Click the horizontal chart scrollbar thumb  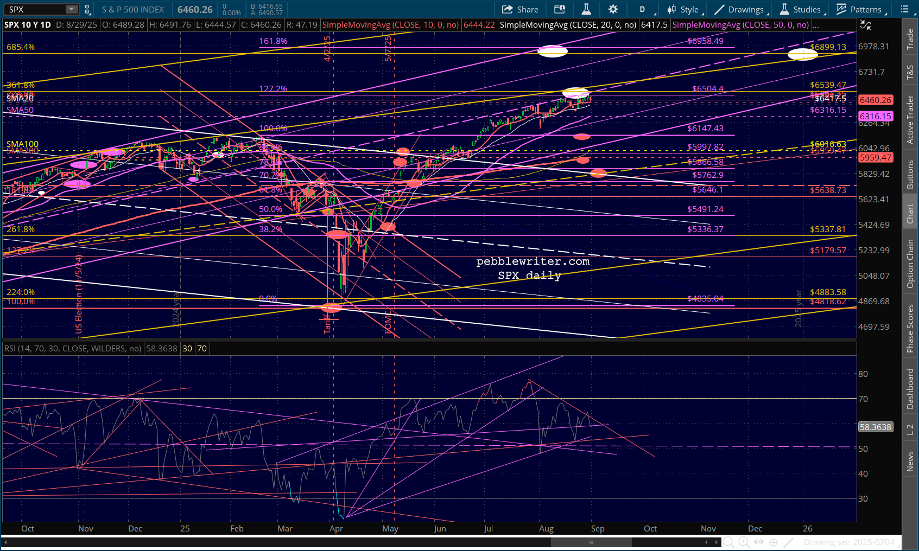[591, 542]
